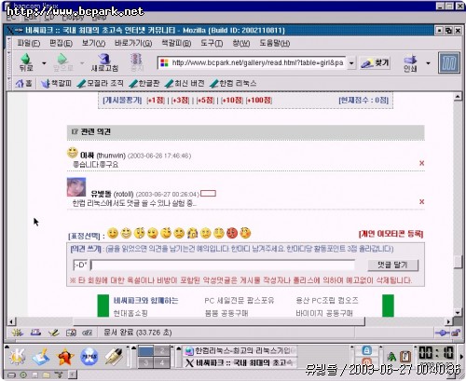This screenshot has width=466, height=381.
Task: Click rotoll's profile avatar thumbnail
Action: [x=76, y=187]
